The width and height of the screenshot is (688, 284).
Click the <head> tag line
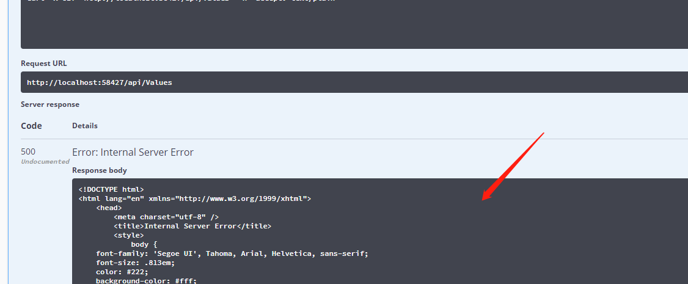click(109, 208)
